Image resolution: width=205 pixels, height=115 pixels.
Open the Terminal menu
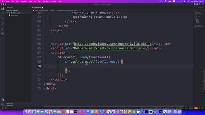pos(45,1)
